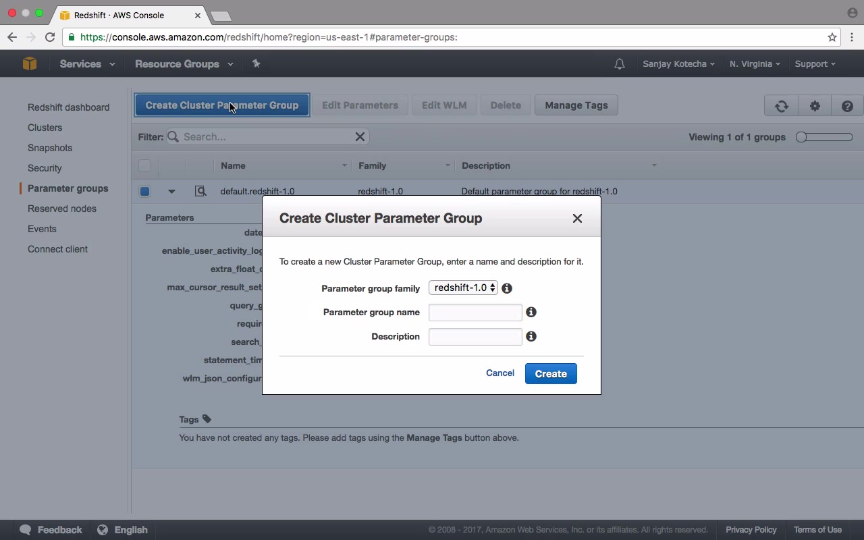The width and height of the screenshot is (864, 540).
Task: Open the Privacy Policy link
Action: pyautogui.click(x=751, y=530)
